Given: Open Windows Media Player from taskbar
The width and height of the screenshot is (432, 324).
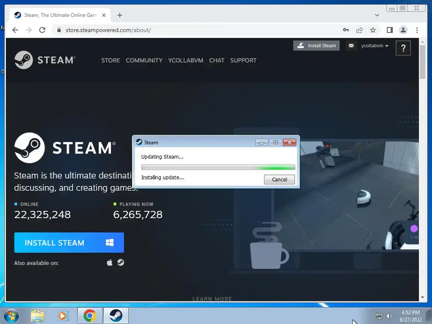Looking at the screenshot, I should pyautogui.click(x=63, y=316).
